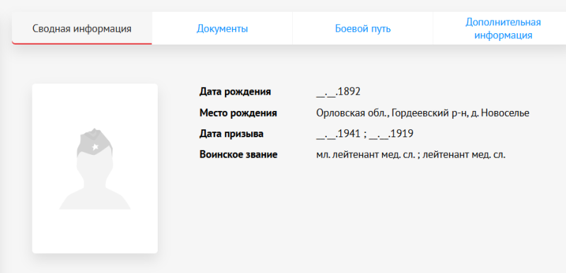Viewport: 566px width, 273px height.
Task: Open the Дополнительная информация tab
Action: click(503, 28)
